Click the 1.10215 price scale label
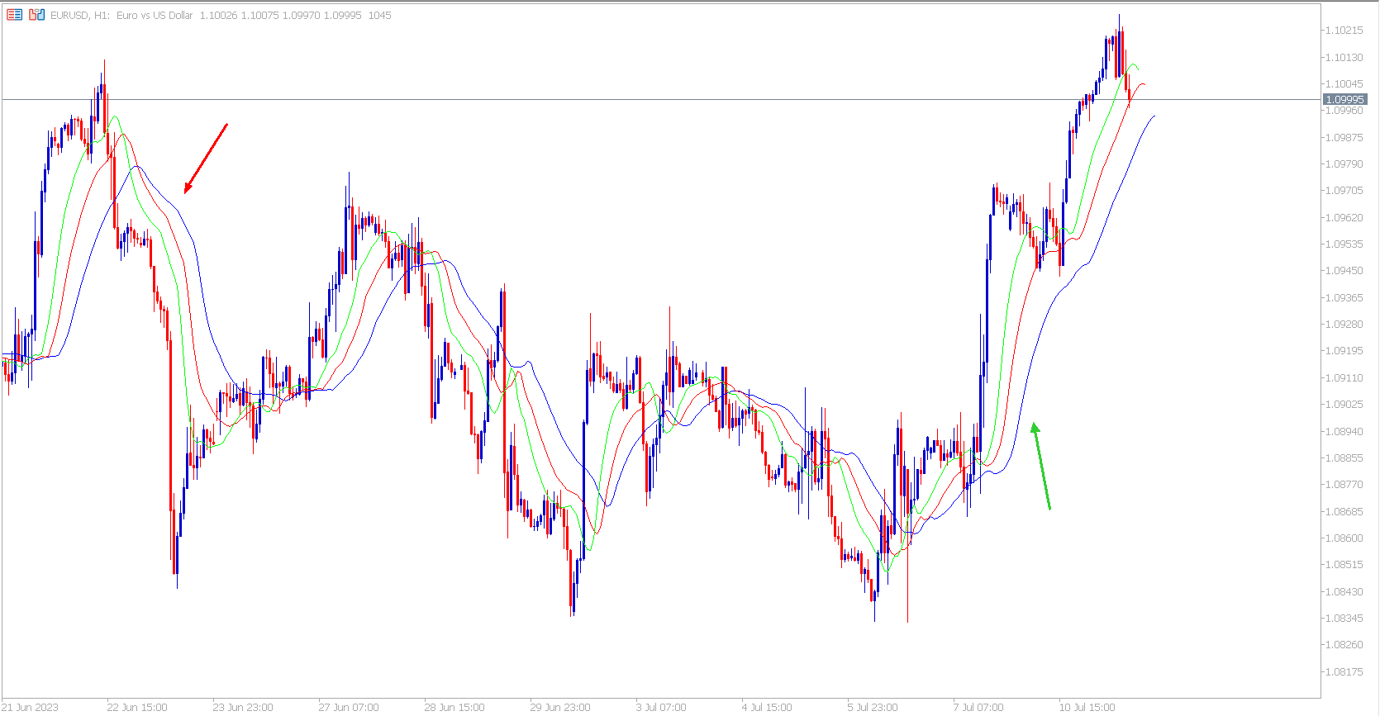 click(x=1344, y=31)
